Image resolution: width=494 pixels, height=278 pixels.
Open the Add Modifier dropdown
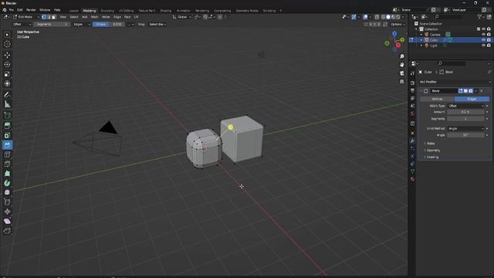455,82
